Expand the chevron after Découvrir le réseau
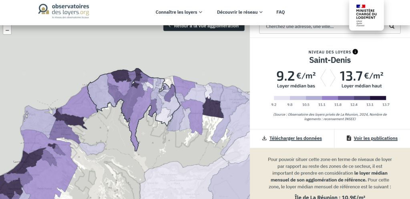Image resolution: width=410 pixels, height=199 pixels. click(261, 12)
